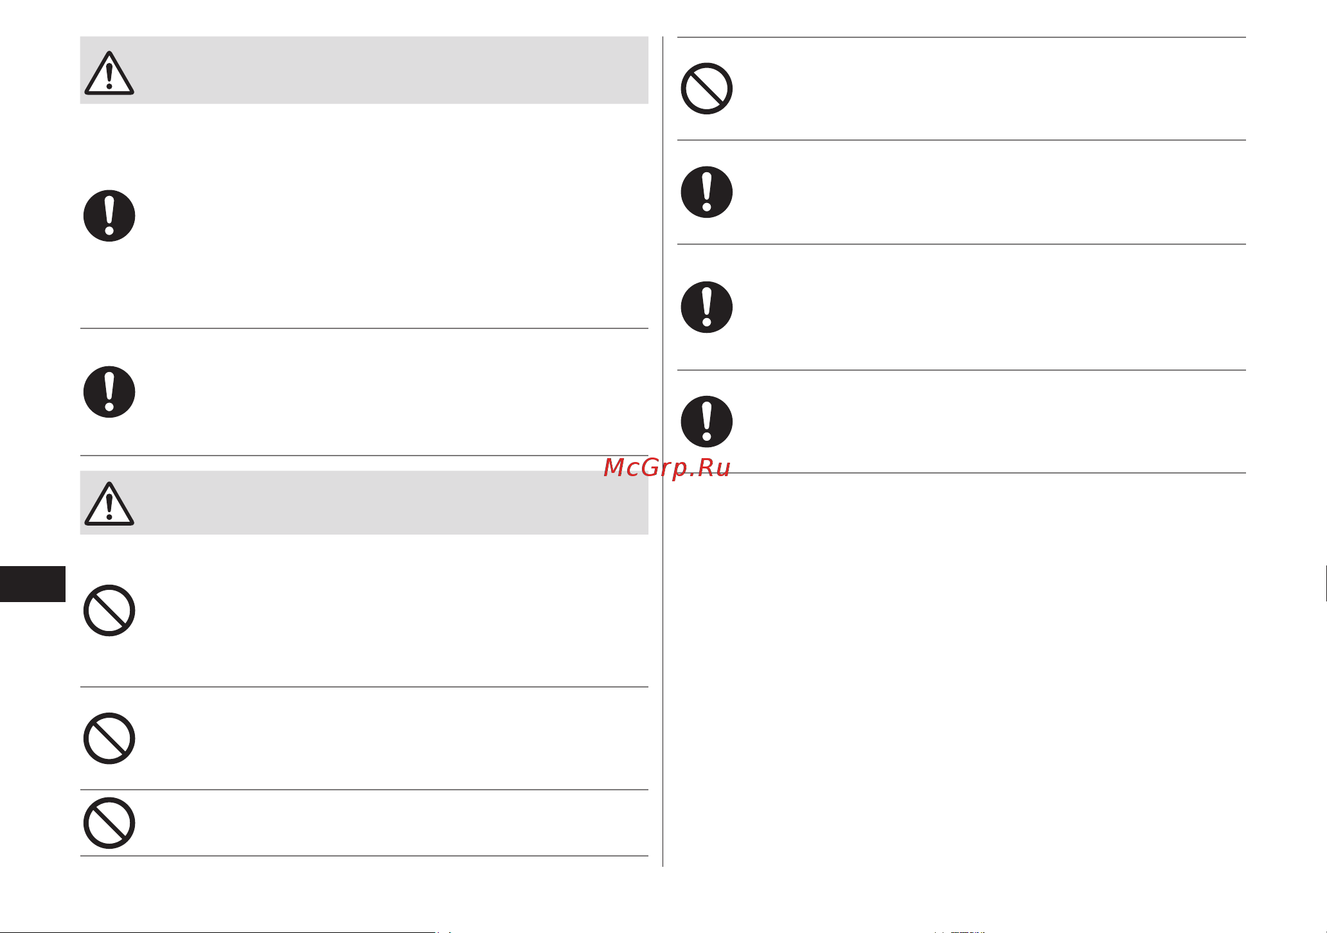The width and height of the screenshot is (1327, 933).
Task: Click the last exclamation circle above the McGrp.Ru watermark
Action: (x=707, y=422)
